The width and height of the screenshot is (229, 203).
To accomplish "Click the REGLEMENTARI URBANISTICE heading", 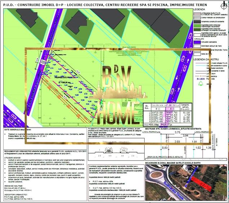I will tap(22, 152).
